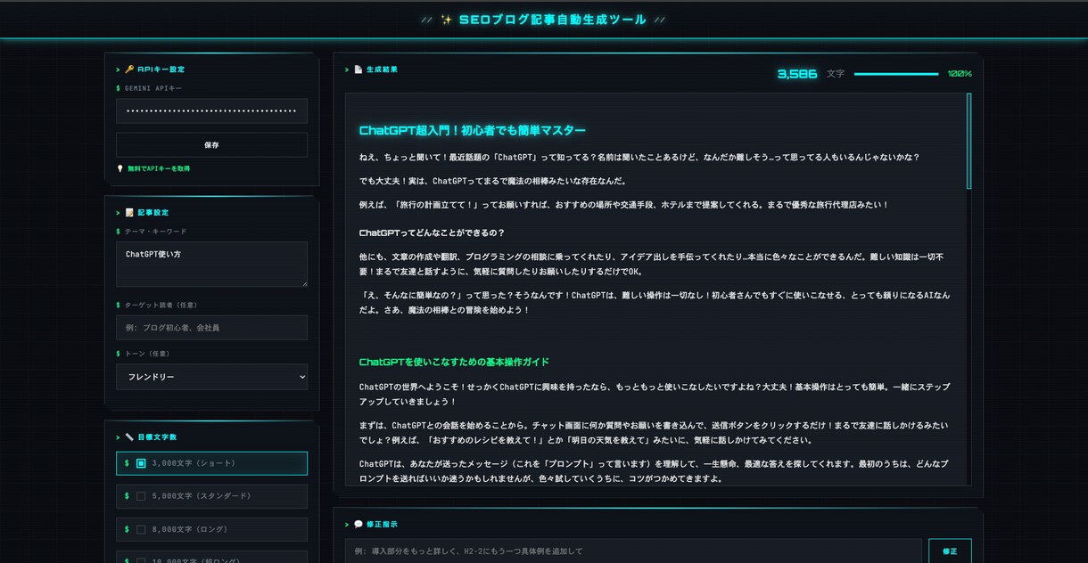This screenshot has width=1088, height=563.
Task: Click the 修正指示 instruction input field
Action: (633, 551)
